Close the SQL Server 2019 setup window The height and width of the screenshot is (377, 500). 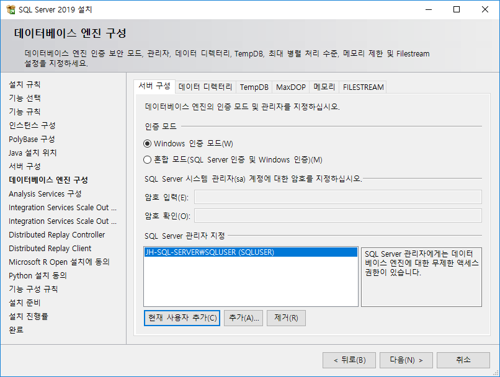coord(484,9)
